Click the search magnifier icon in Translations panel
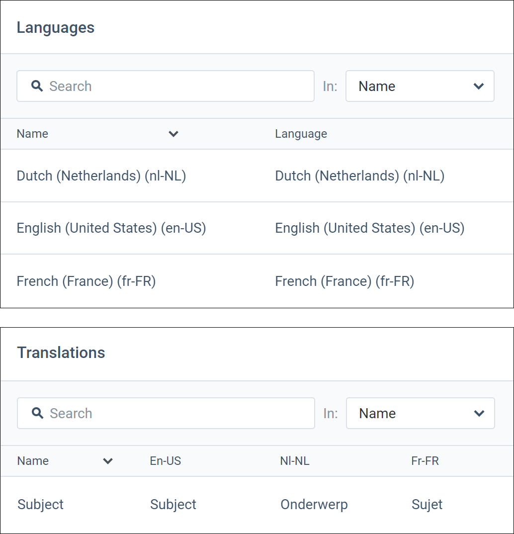 (x=37, y=413)
